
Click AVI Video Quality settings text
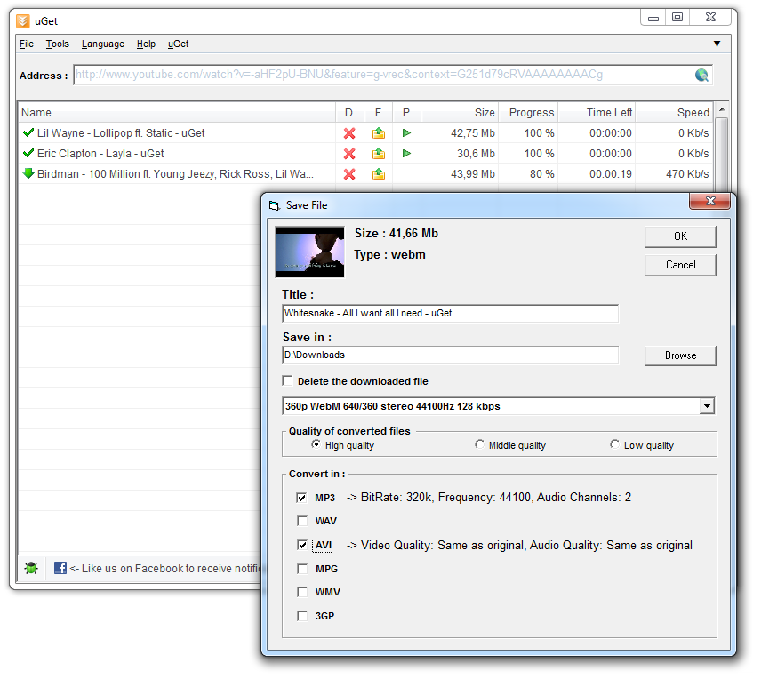(519, 546)
